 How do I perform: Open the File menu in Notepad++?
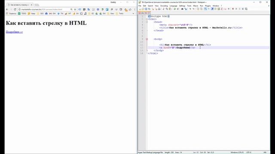[140, 6]
